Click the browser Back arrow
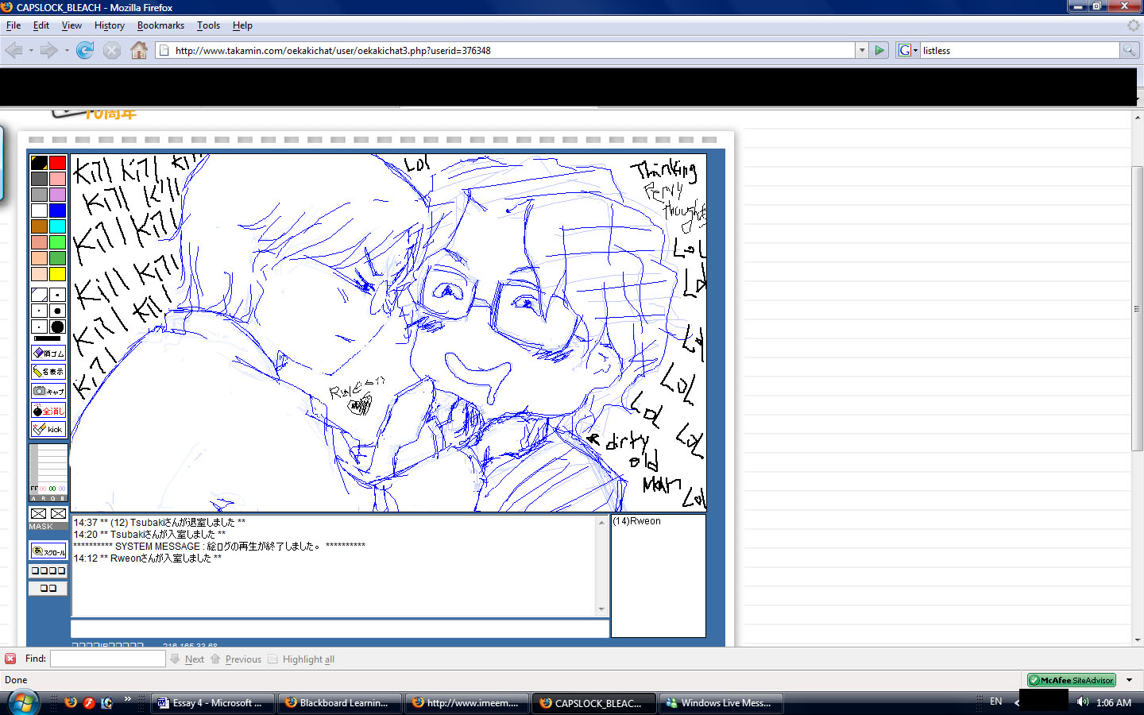Image resolution: width=1144 pixels, height=715 pixels. click(x=14, y=50)
